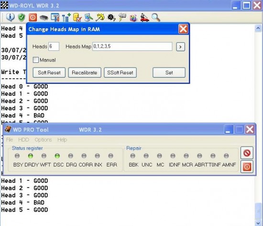This screenshot has width=263, height=226.
Task: Click the red stop icon in WD PRO Tool
Action: point(247,153)
